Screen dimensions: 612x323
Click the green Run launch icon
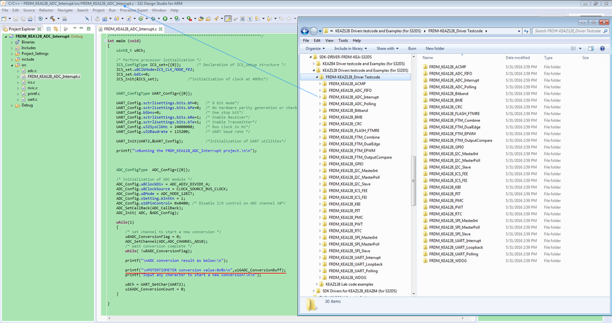tap(165, 19)
